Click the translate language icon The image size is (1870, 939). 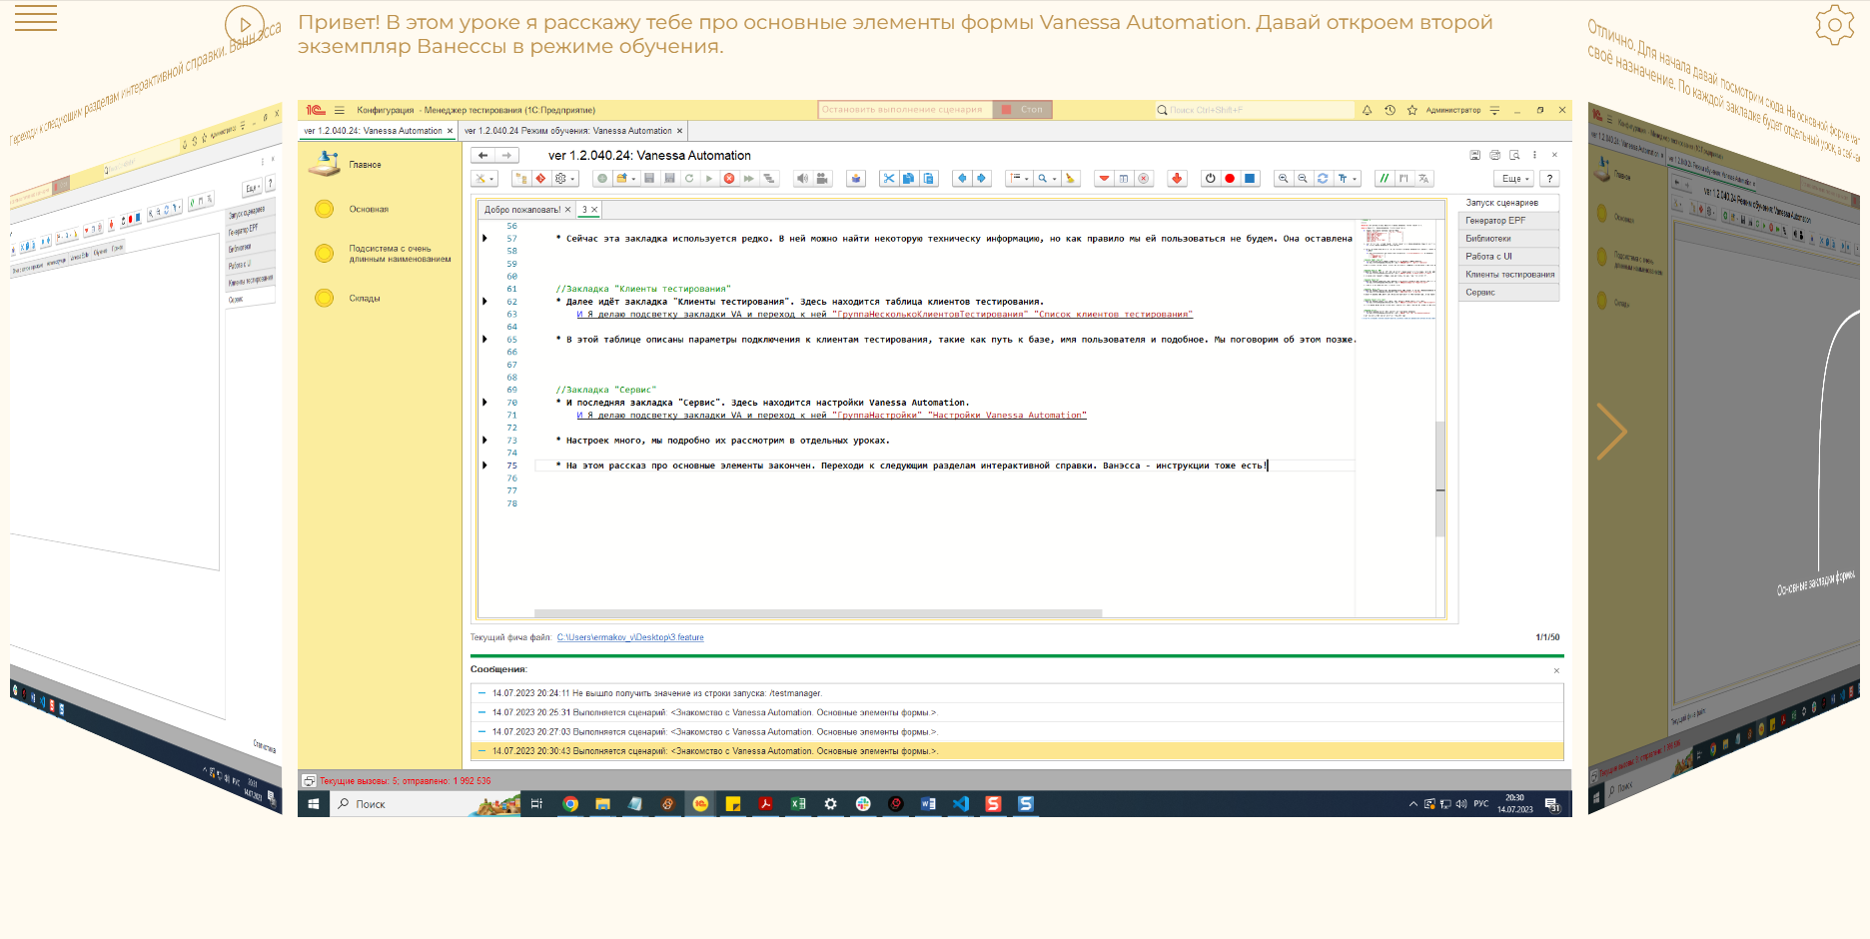(x=1423, y=179)
